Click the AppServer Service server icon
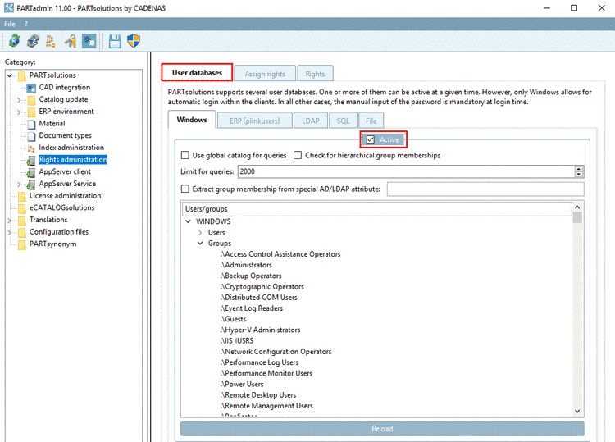 click(30, 185)
